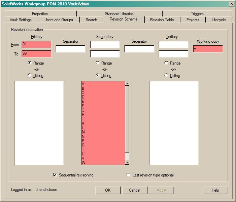
Task: Close the VaultAdmin dialog window
Action: (x=231, y=4)
